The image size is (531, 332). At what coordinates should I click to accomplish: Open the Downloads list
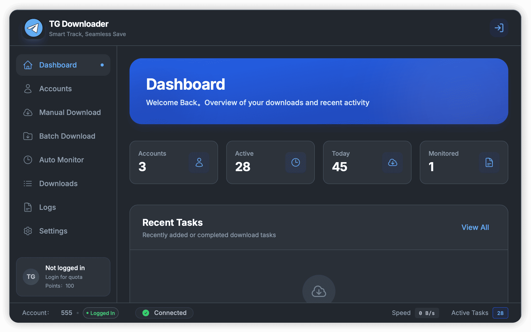click(58, 184)
